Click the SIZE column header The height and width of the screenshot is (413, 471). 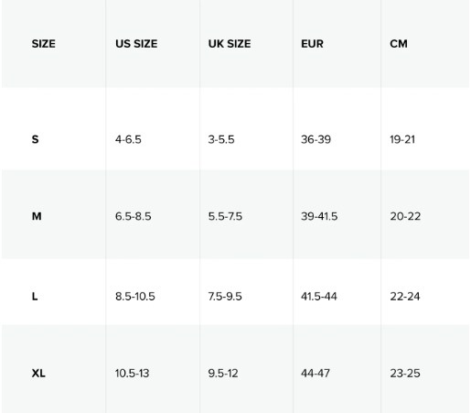(44, 44)
